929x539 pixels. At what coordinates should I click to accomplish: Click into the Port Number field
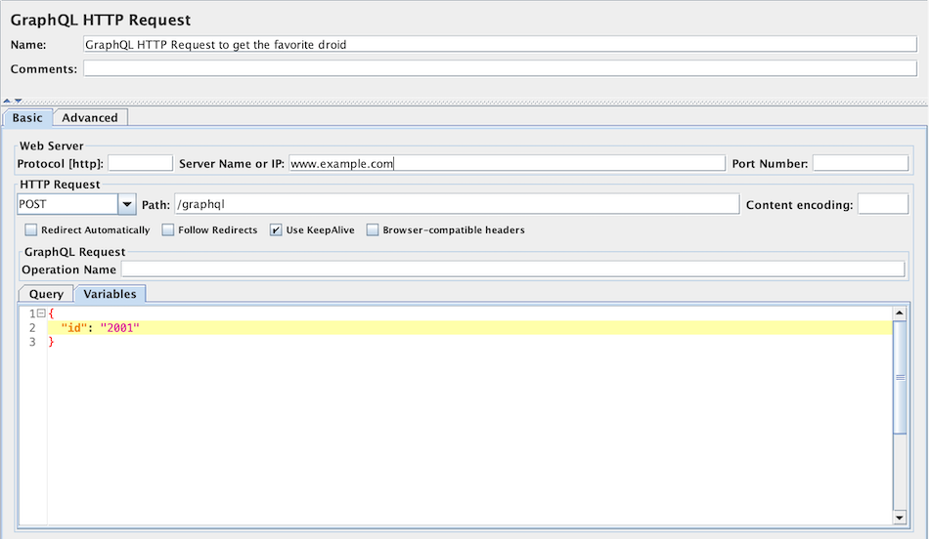(x=860, y=163)
